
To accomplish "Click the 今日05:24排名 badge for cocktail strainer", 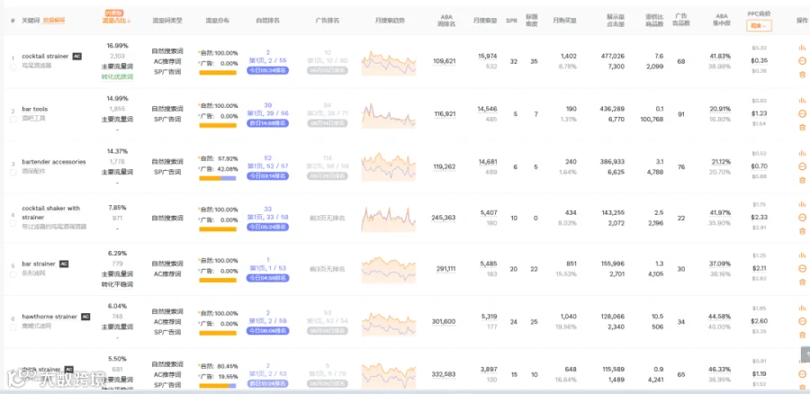I will tap(267, 70).
